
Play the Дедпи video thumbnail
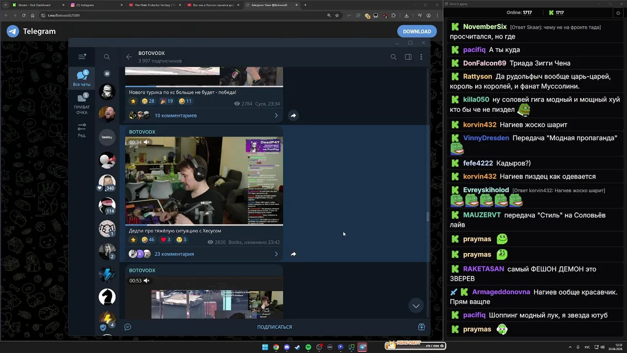204,181
